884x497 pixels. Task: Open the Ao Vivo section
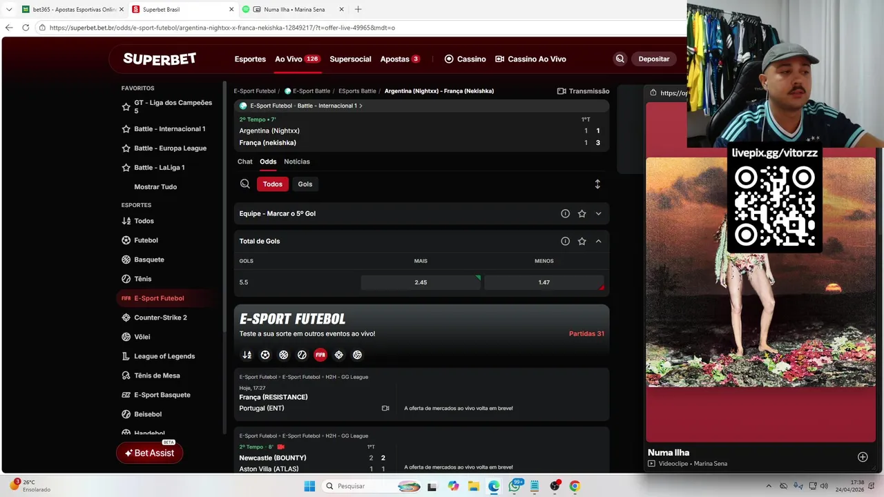[297, 59]
